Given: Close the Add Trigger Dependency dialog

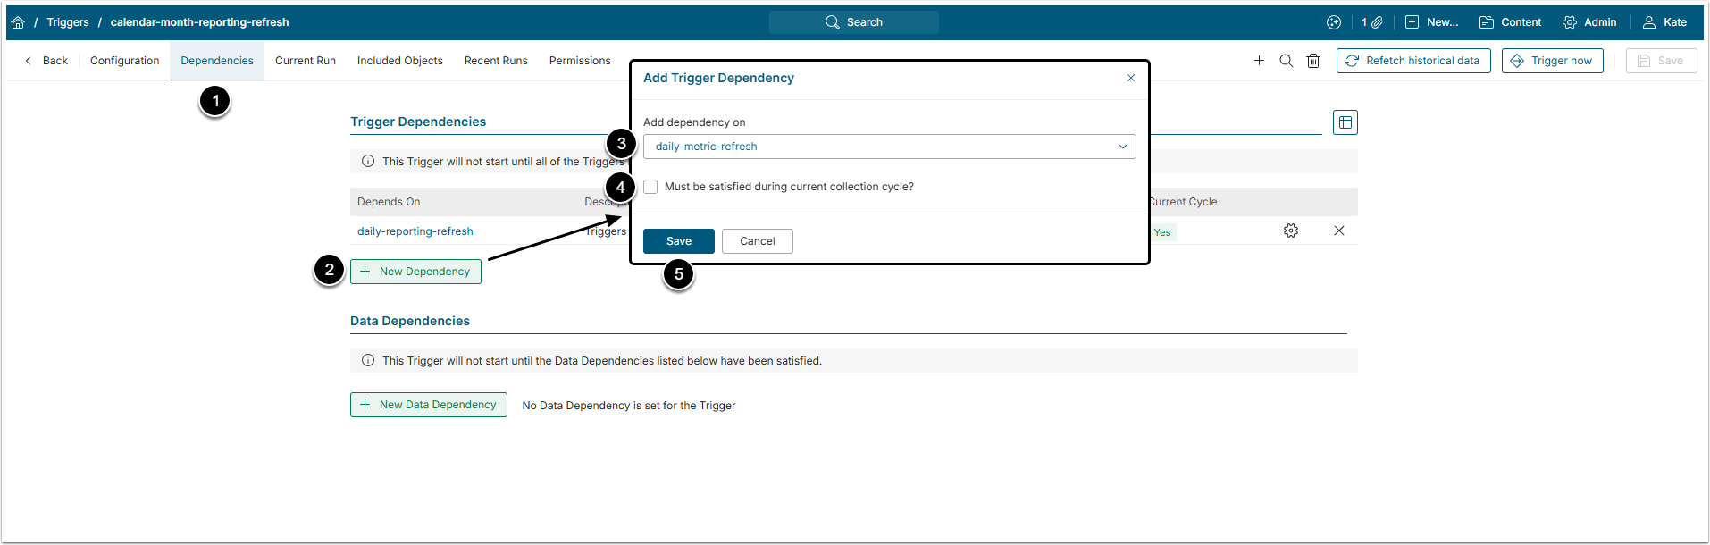Looking at the screenshot, I should tap(1130, 78).
